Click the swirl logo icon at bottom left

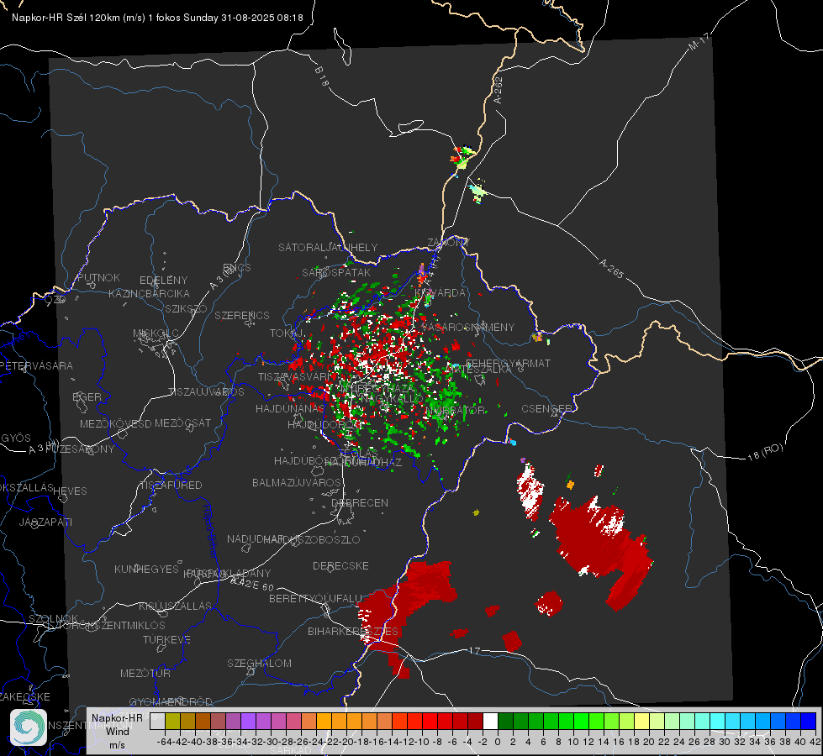coord(29,727)
